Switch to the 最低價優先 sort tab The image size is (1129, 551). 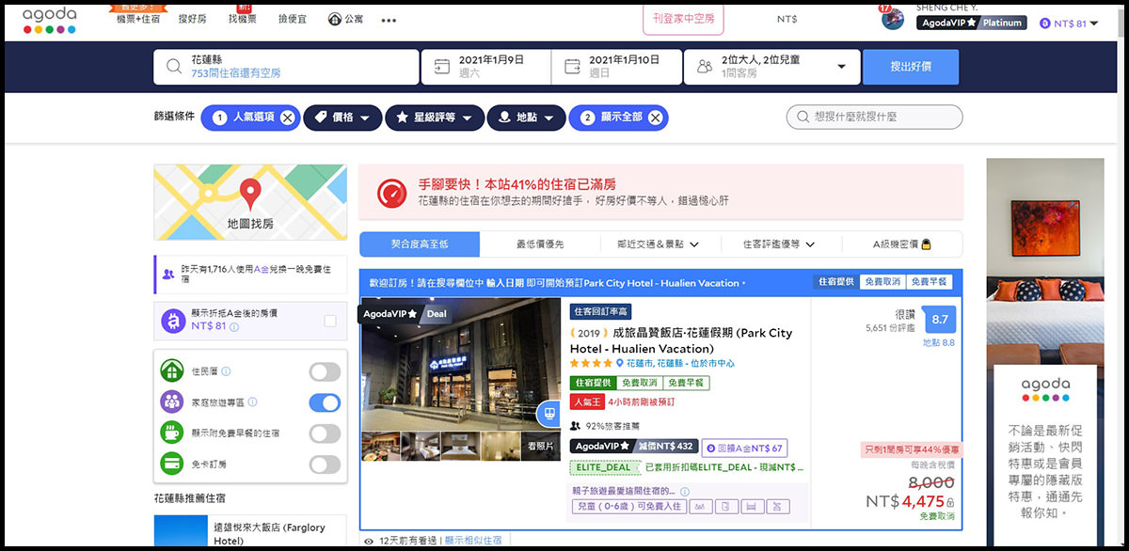click(540, 244)
